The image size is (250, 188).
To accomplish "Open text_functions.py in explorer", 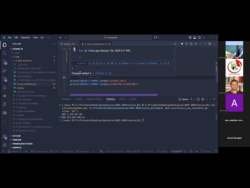I will click(x=25, y=92).
